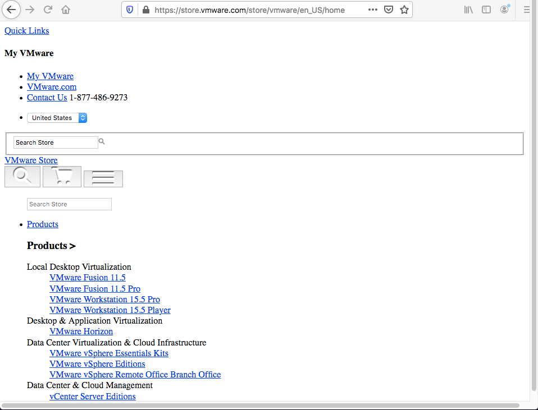This screenshot has width=538, height=410.
Task: Open the Quick Links link
Action: [27, 31]
